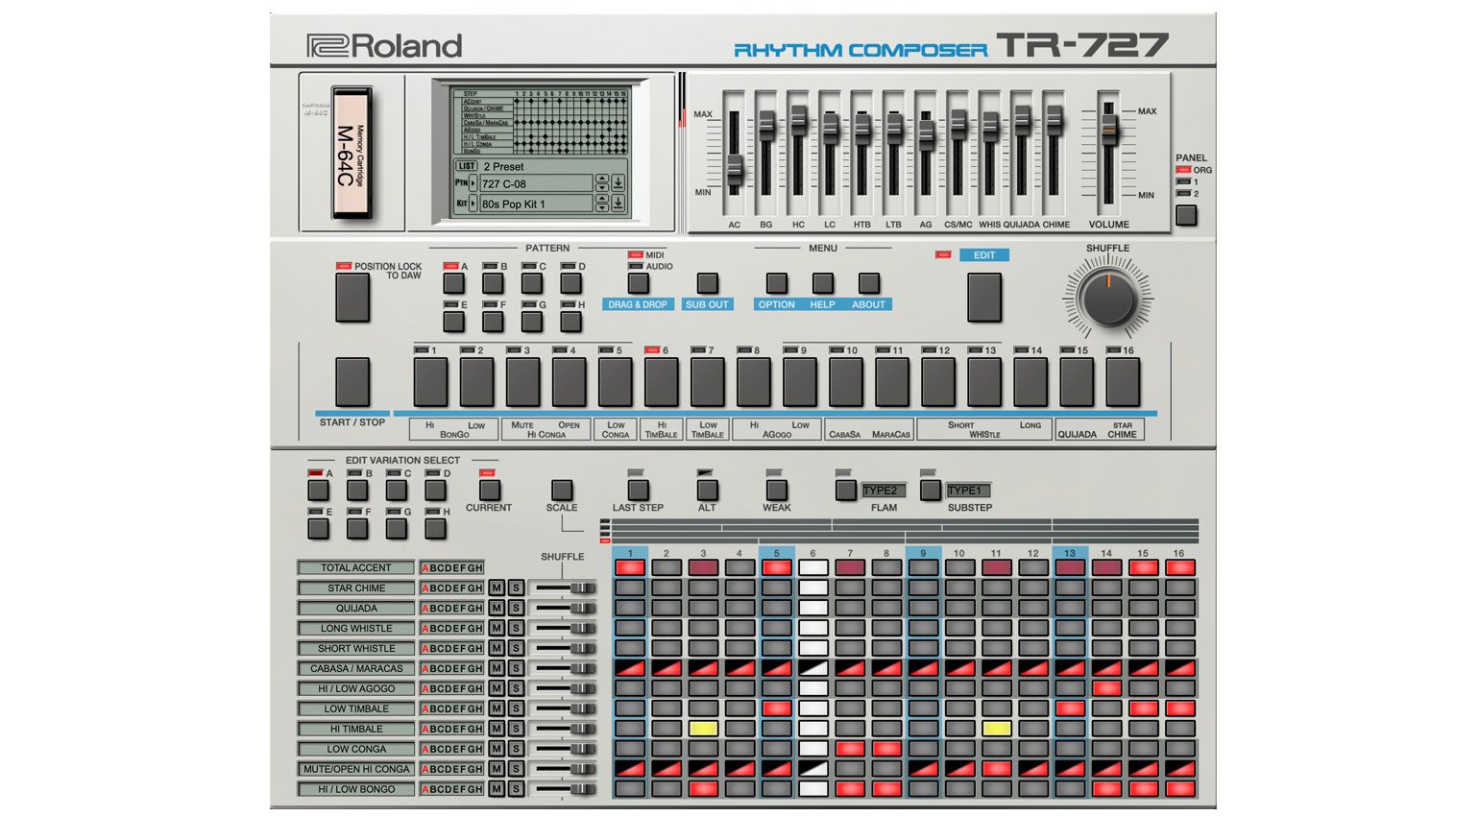Mute the STAR CHIME track
1479x816 pixels.
tap(497, 588)
